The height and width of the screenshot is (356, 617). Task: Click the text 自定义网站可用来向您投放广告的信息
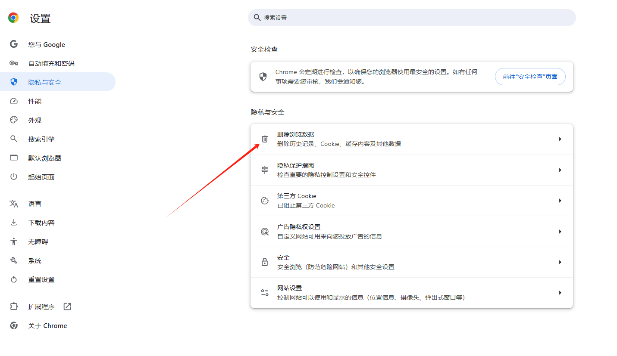click(329, 236)
